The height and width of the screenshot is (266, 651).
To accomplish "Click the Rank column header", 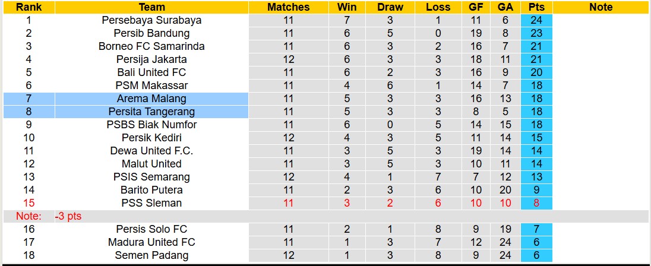I will [28, 7].
